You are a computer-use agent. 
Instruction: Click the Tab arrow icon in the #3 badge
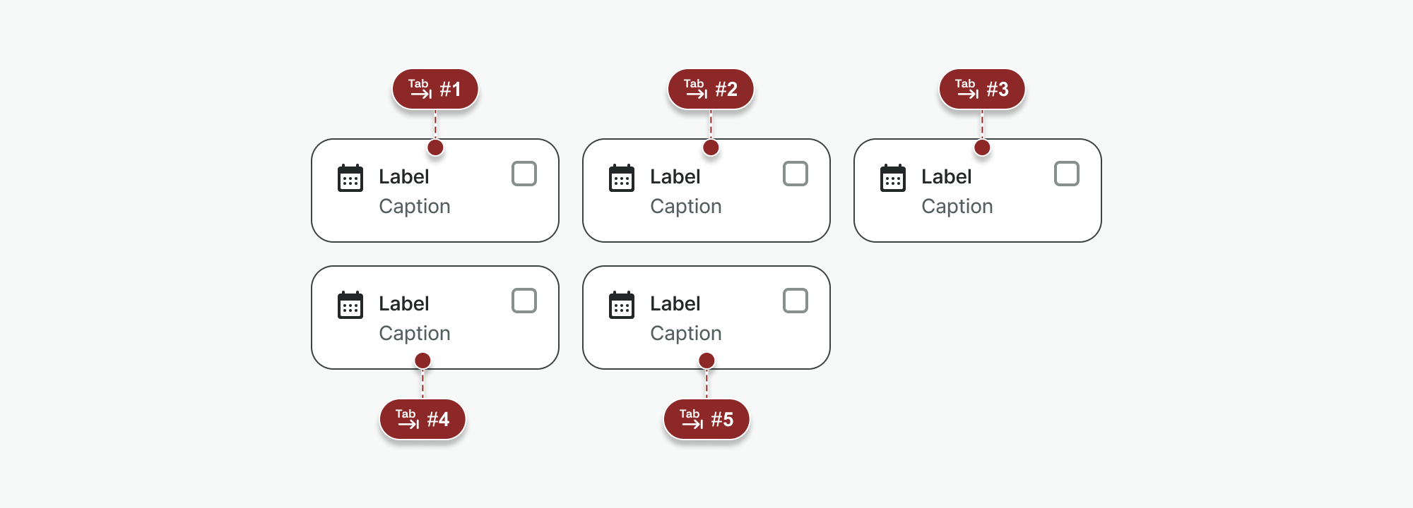(966, 89)
